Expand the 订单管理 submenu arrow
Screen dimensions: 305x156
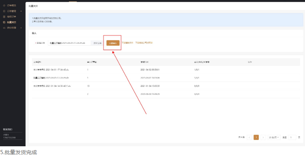pyautogui.click(x=21, y=11)
